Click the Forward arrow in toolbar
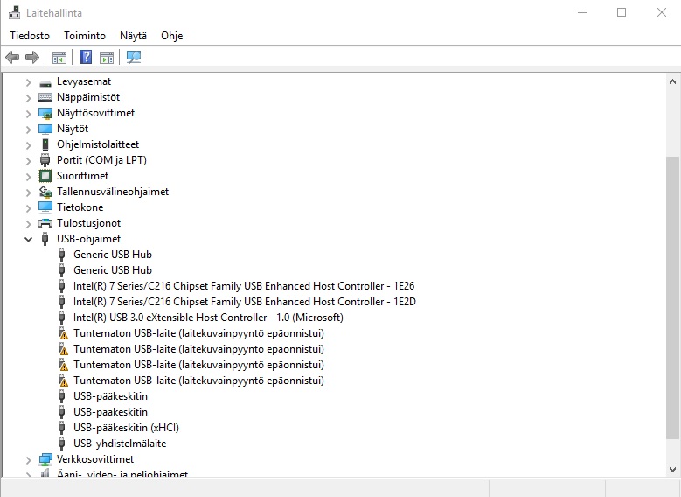Viewport: 681px width, 497px height. pyautogui.click(x=32, y=58)
